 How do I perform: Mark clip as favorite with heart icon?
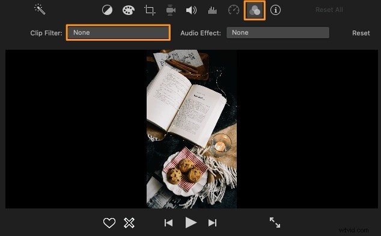pyautogui.click(x=109, y=223)
